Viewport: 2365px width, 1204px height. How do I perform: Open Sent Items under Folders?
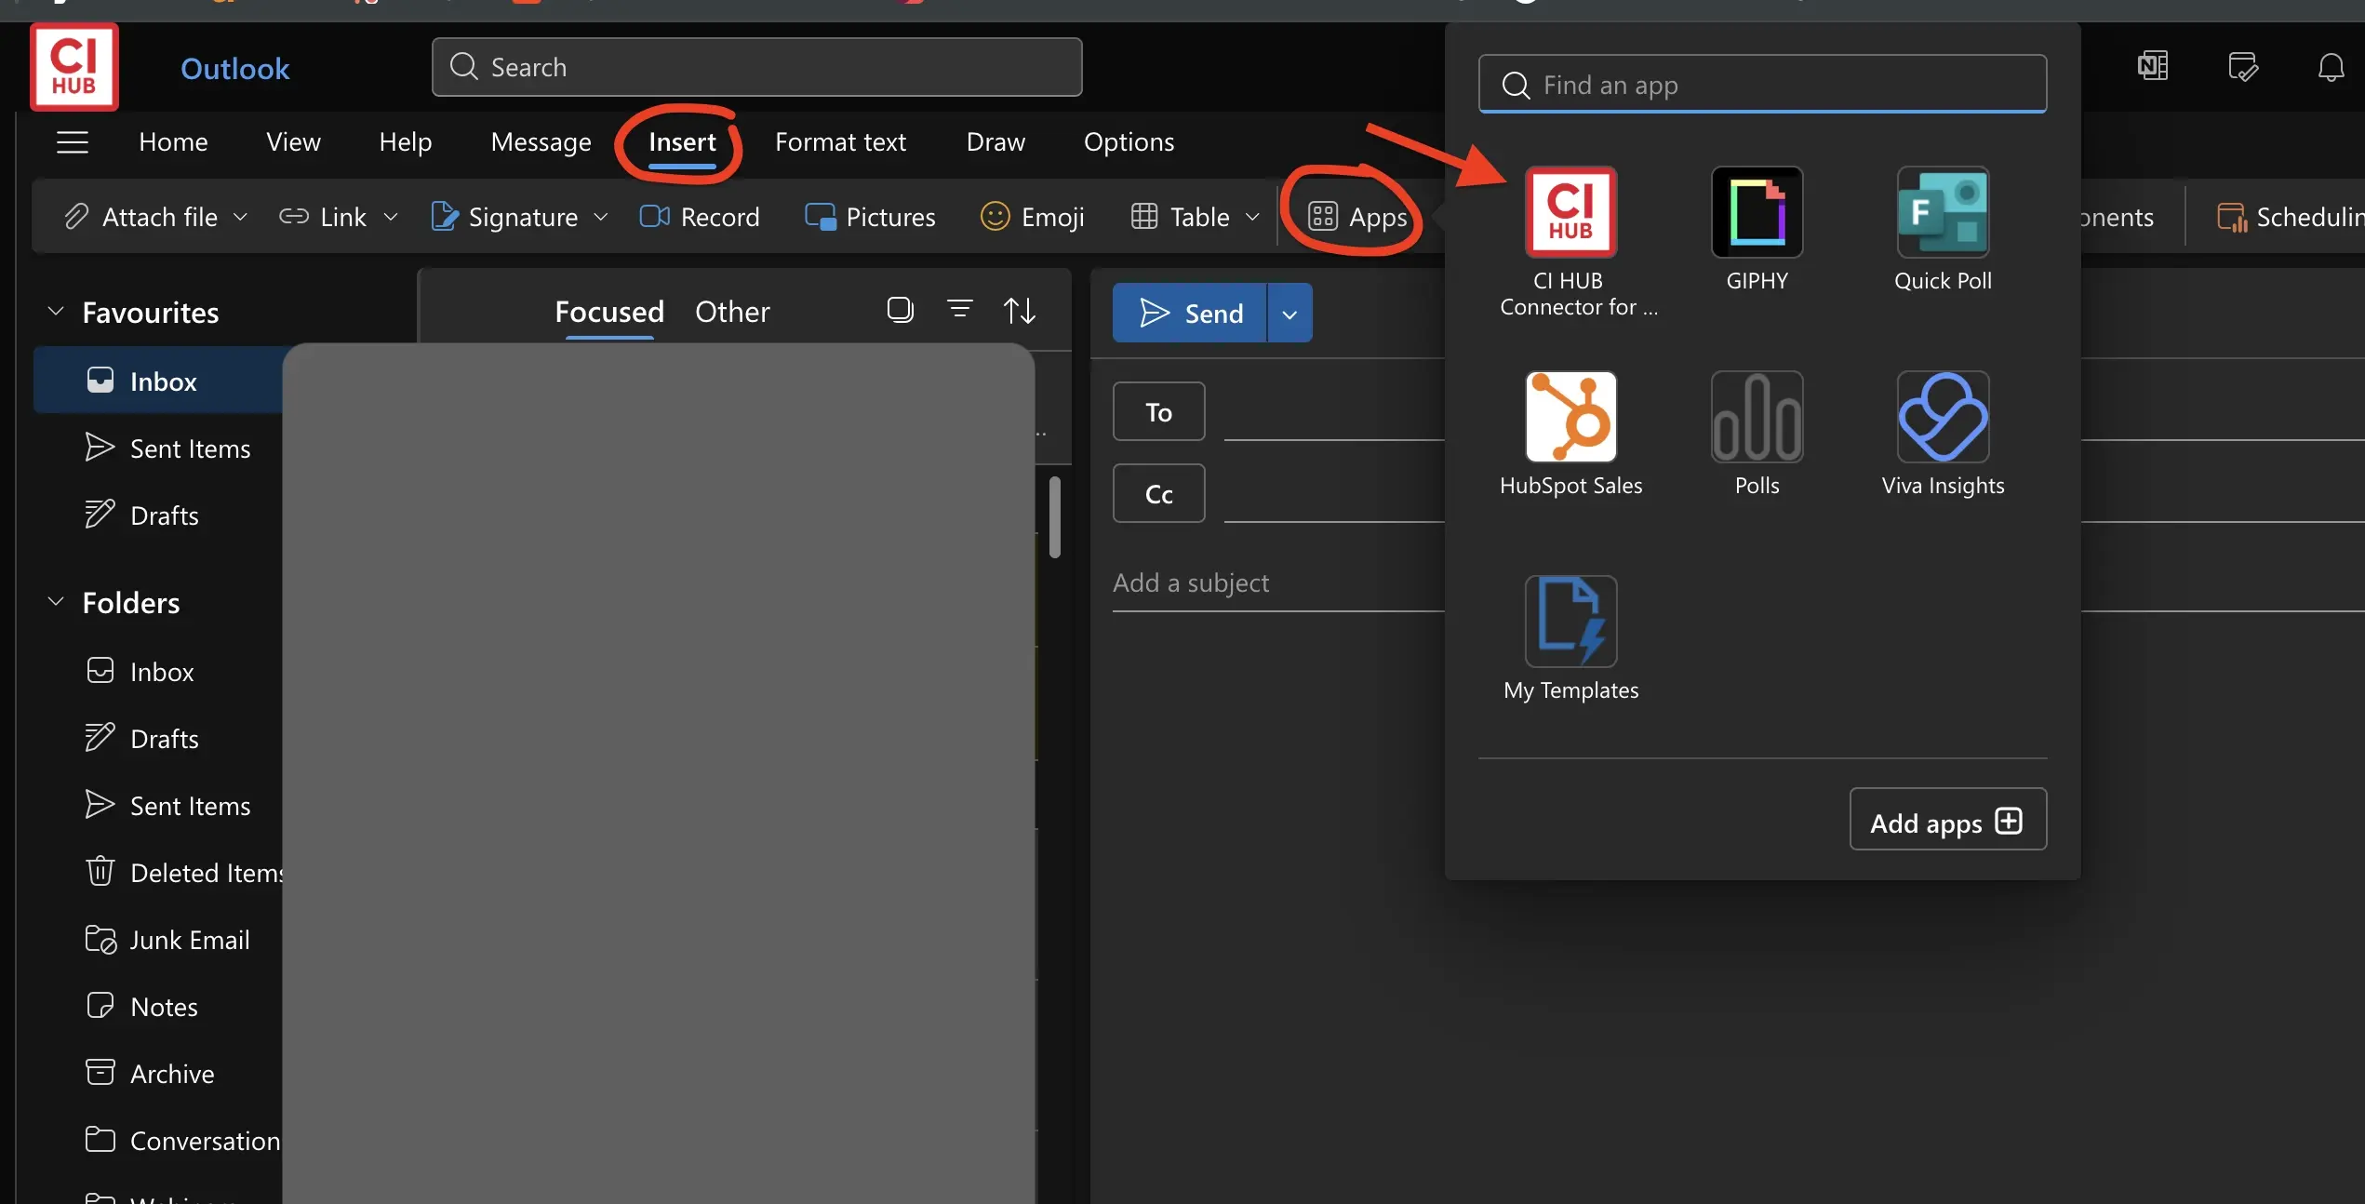(x=167, y=805)
